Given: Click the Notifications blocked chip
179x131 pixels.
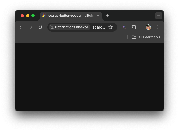Looking at the screenshot, I should pyautogui.click(x=69, y=27).
